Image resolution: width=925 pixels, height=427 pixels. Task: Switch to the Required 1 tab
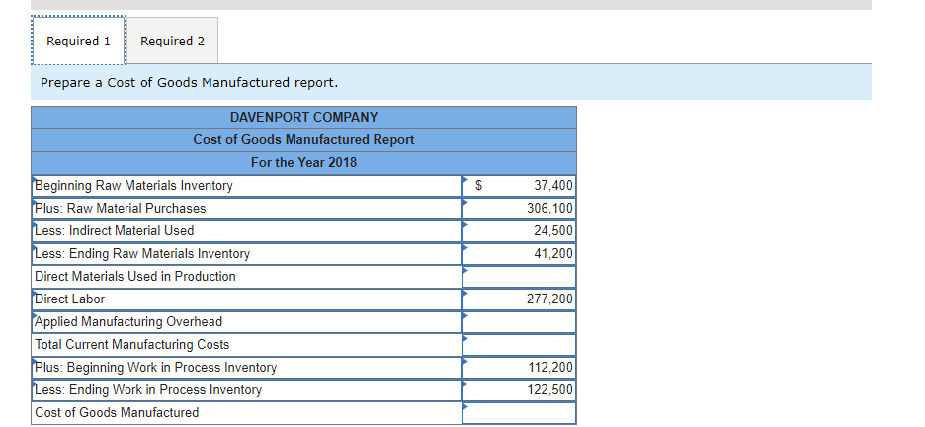coord(78,41)
